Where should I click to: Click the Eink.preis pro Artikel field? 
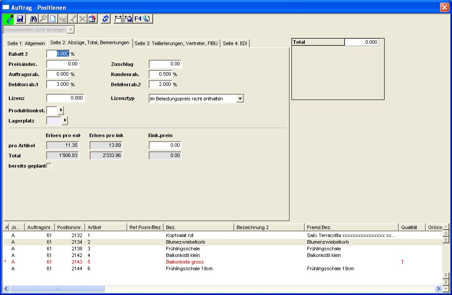click(165, 145)
